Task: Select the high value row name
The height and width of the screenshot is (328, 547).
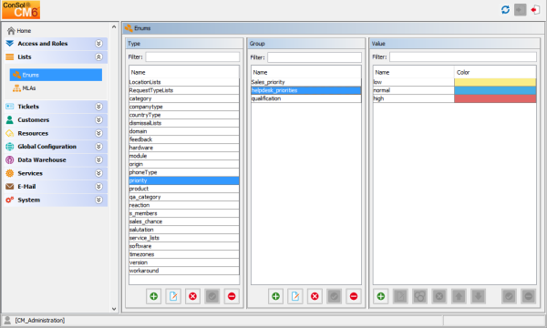Action: pos(413,98)
